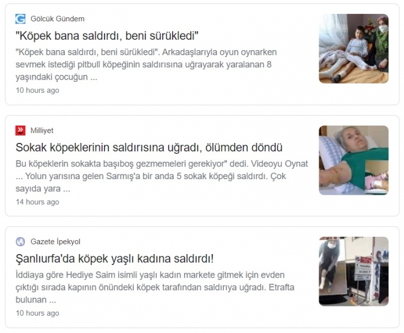The width and height of the screenshot is (404, 333).
Task: Click snippet mentioning Hediye Saim
Action: [x=155, y=287]
